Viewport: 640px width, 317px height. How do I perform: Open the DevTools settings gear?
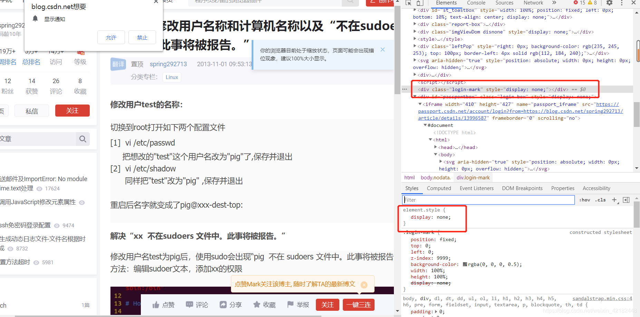609,3
